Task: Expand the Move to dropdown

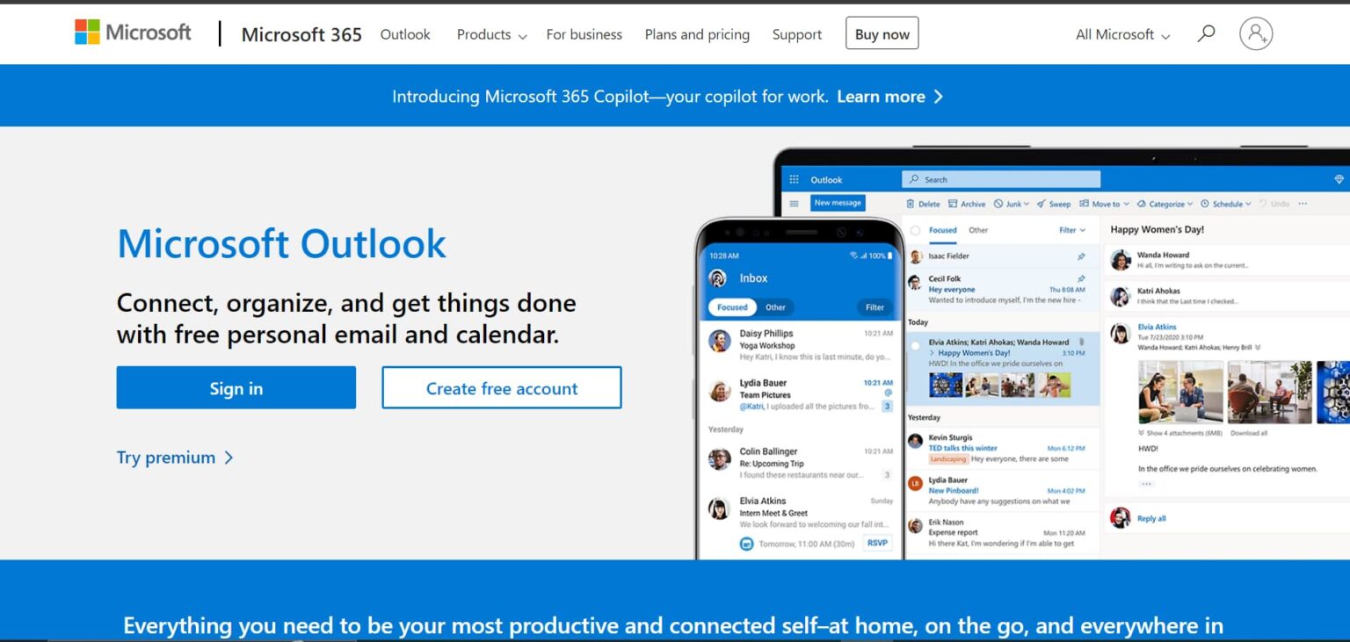Action: tap(1105, 203)
